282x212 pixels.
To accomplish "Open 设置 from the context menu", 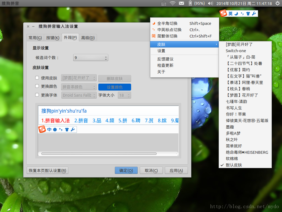I will pyautogui.click(x=184, y=51).
